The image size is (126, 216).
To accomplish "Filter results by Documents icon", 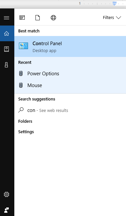I will [x=37, y=18].
